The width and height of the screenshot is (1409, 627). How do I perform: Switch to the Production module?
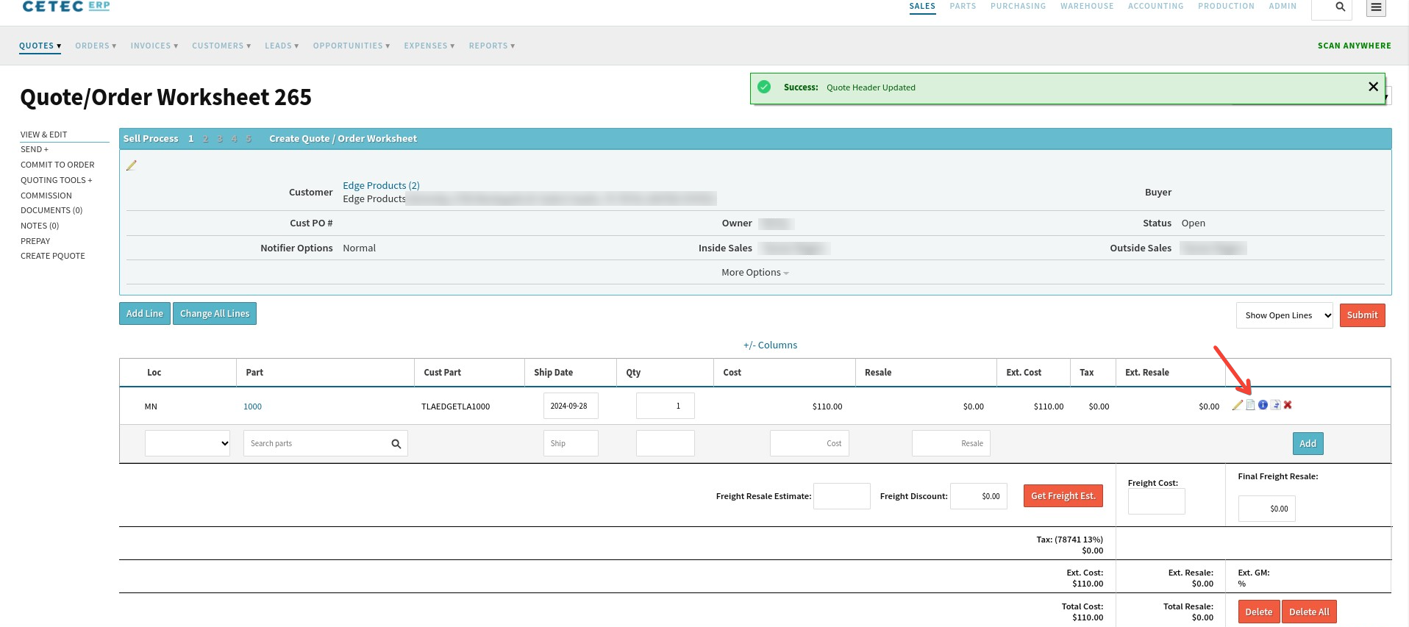(1226, 6)
